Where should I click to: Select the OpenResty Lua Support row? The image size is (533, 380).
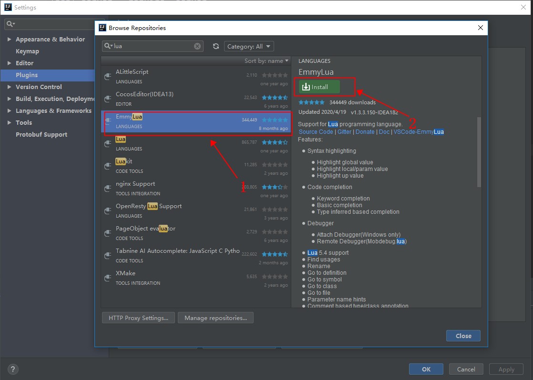(196, 211)
